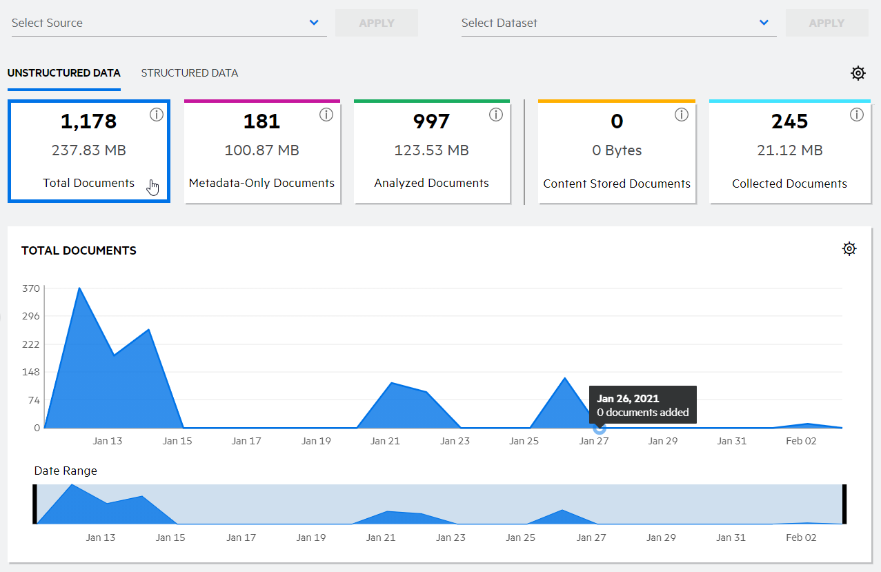
Task: Click Apply button next to Select Source
Action: (377, 23)
